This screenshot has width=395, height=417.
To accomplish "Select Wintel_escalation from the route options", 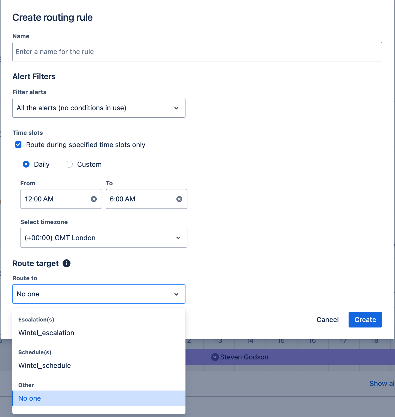I will [46, 333].
